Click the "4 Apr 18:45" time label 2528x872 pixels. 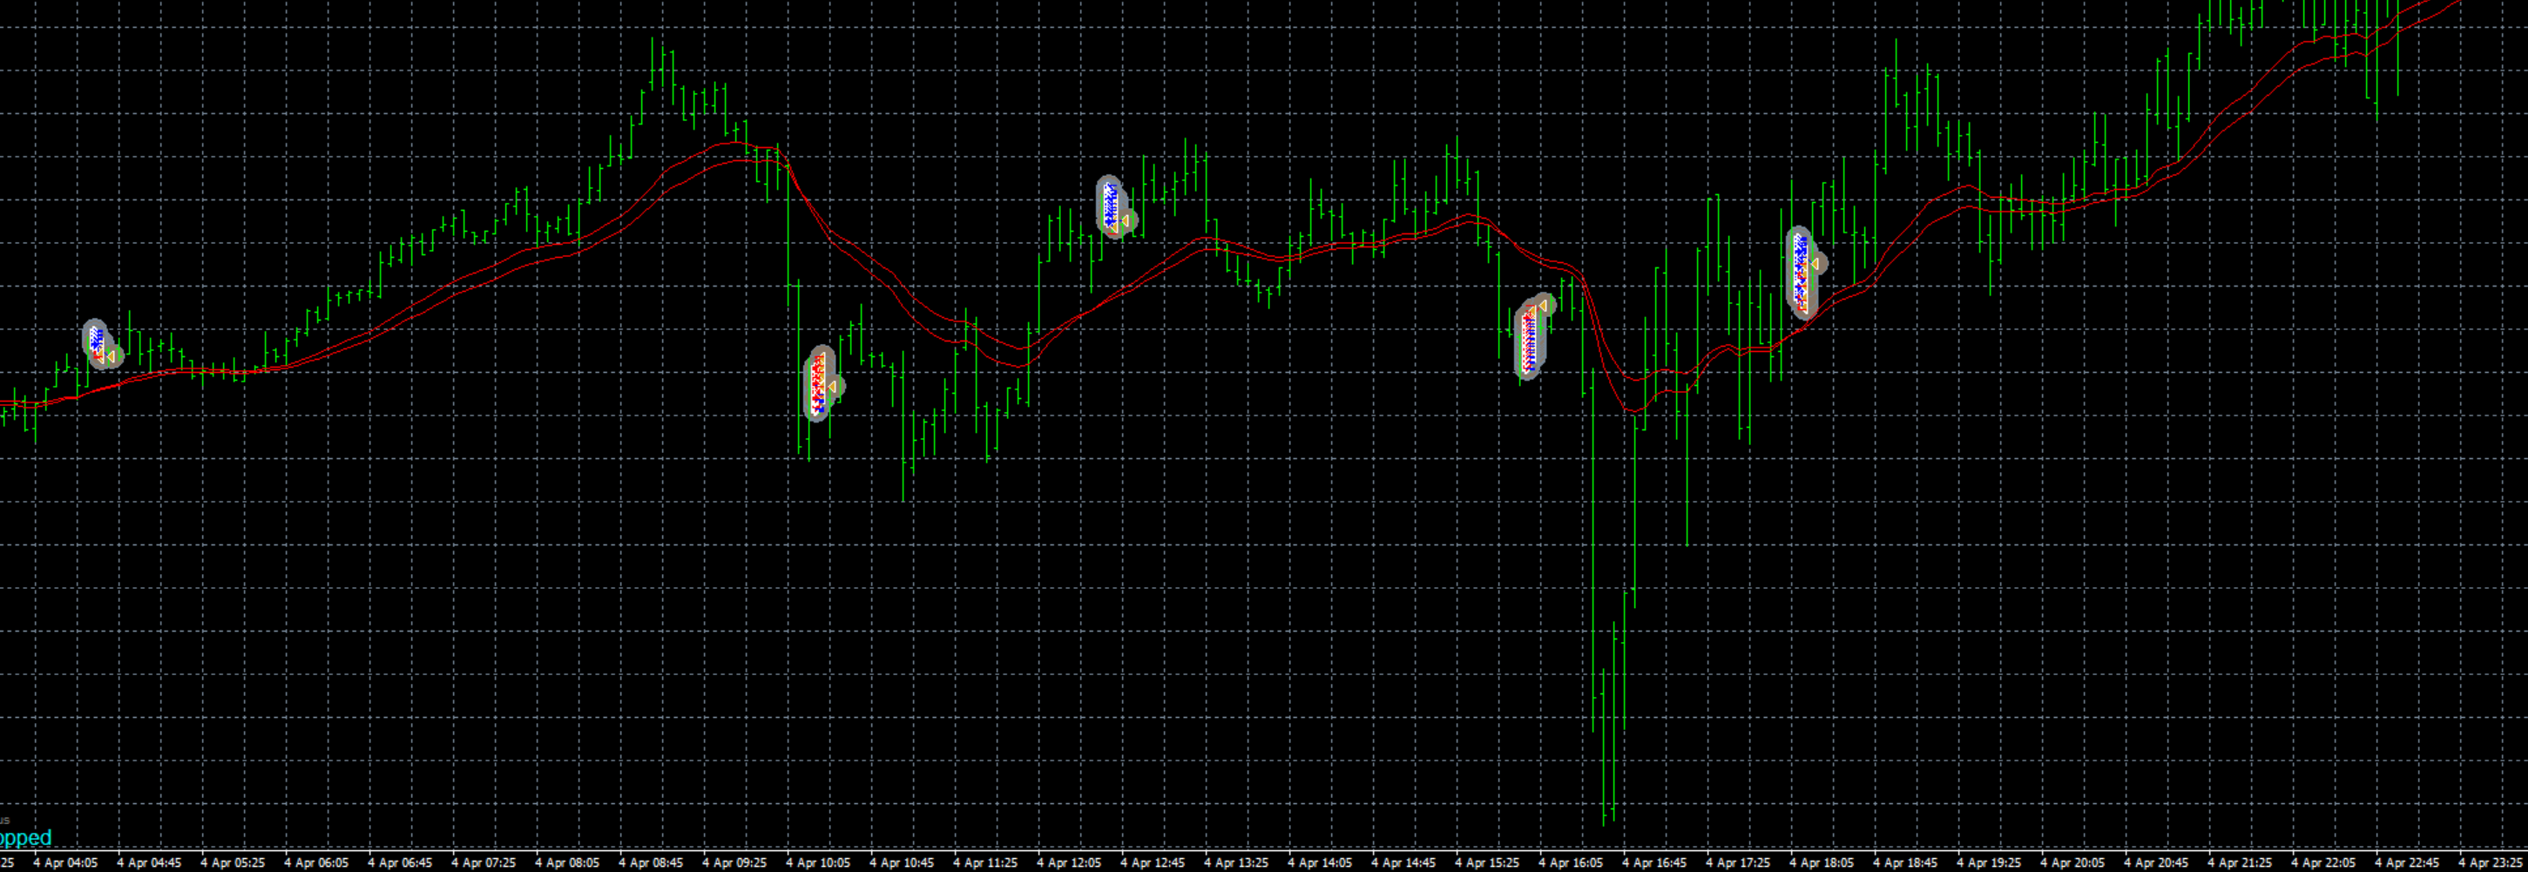tap(1905, 863)
